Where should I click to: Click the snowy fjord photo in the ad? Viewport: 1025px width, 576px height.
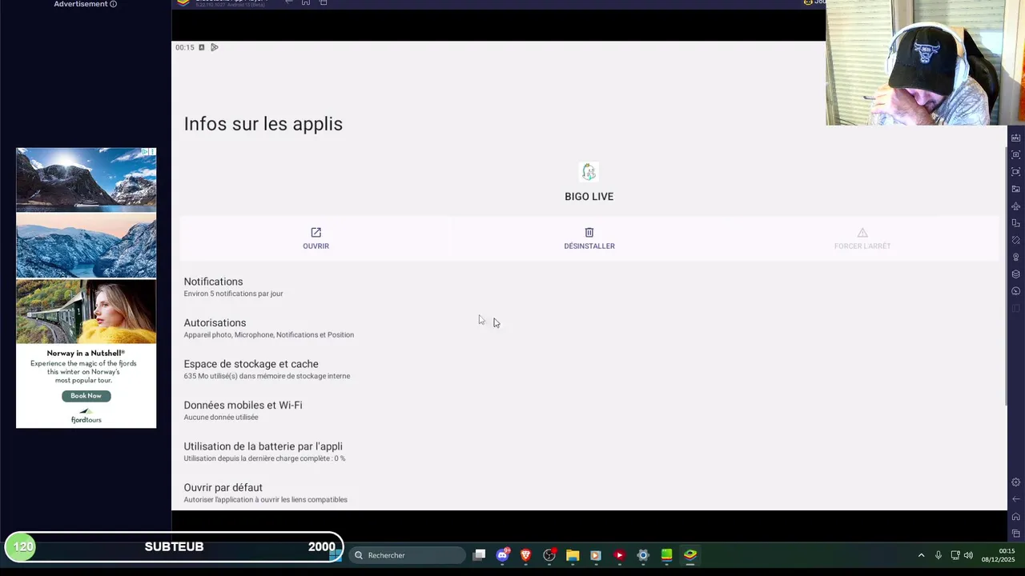(86, 245)
